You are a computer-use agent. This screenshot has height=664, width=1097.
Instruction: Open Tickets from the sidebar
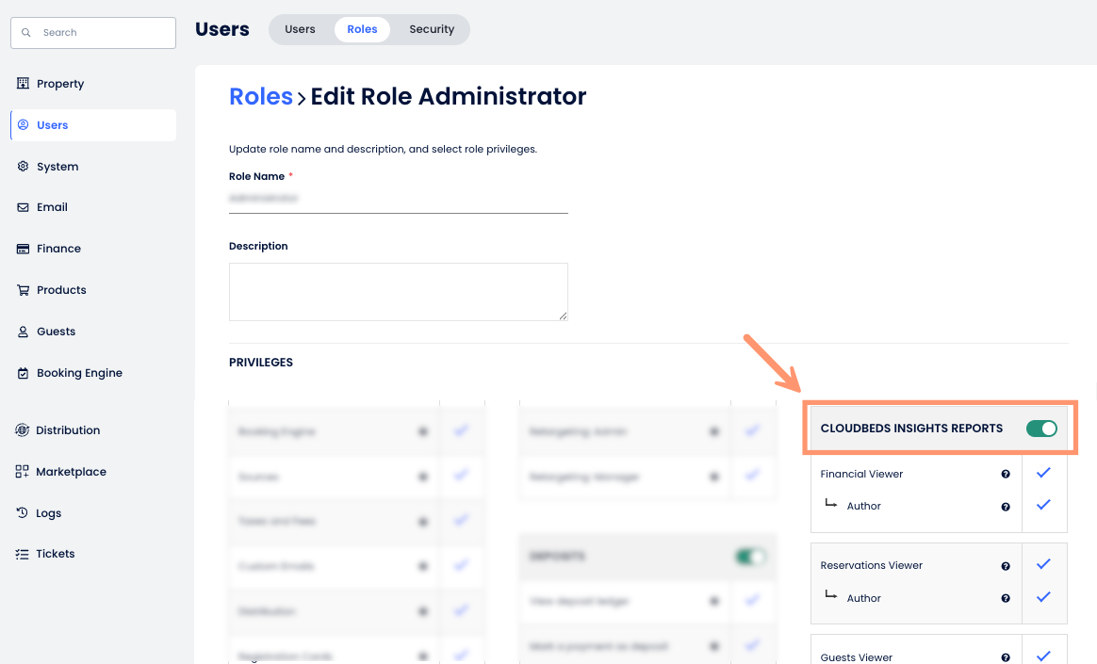point(55,554)
